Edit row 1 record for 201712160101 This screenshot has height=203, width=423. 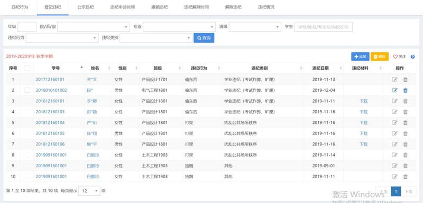click(x=394, y=80)
